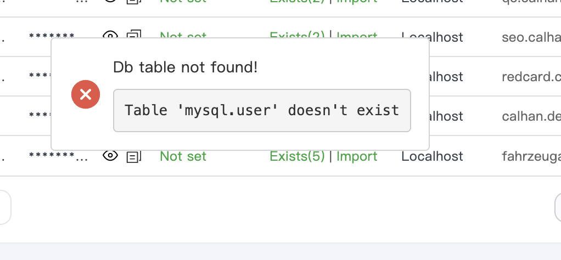Click the calhan.de note cell
Image resolution: width=561 pixels, height=260 pixels.
click(x=531, y=116)
